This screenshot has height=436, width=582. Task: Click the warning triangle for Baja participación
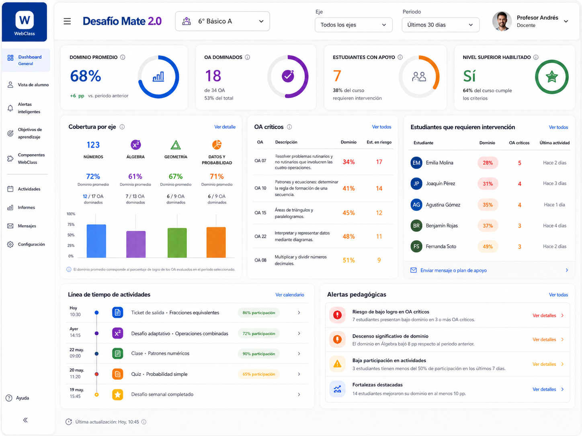tap(338, 364)
